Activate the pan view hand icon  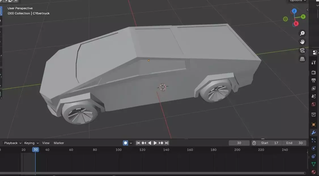302,42
